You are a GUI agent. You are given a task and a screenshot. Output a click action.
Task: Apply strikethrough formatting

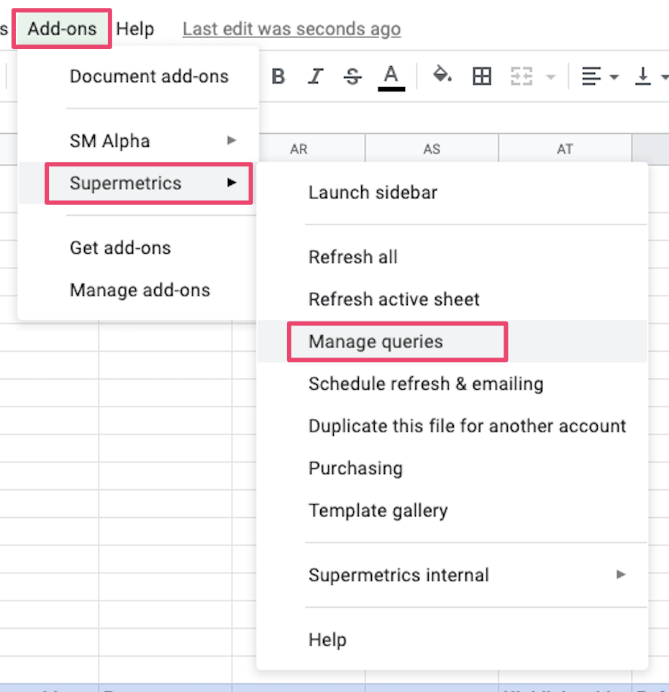[352, 76]
